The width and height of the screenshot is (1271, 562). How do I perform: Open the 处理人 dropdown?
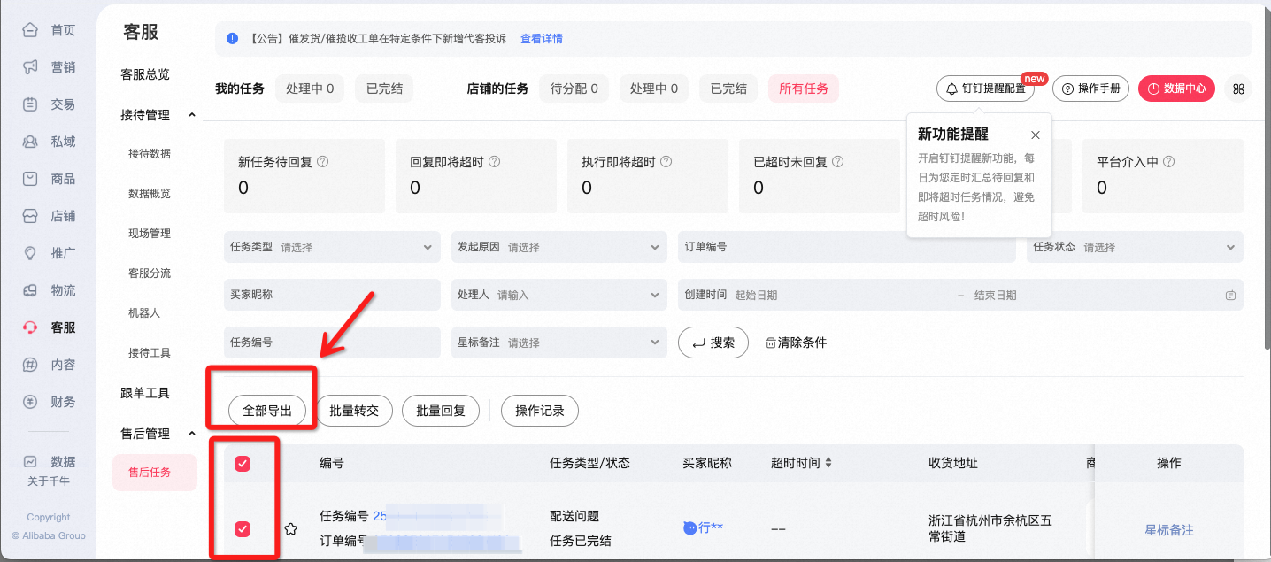[x=559, y=295]
